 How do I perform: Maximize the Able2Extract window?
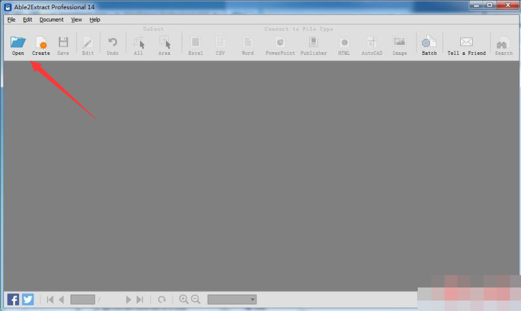pyautogui.click(x=490, y=5)
